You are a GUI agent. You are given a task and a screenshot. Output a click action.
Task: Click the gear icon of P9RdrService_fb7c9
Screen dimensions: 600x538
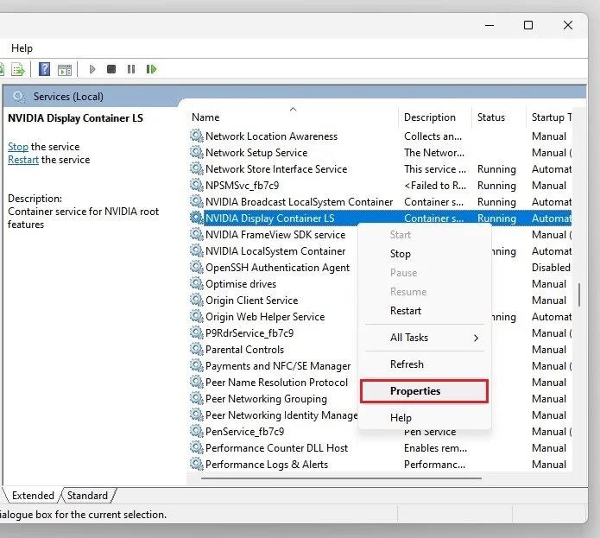pos(197,332)
